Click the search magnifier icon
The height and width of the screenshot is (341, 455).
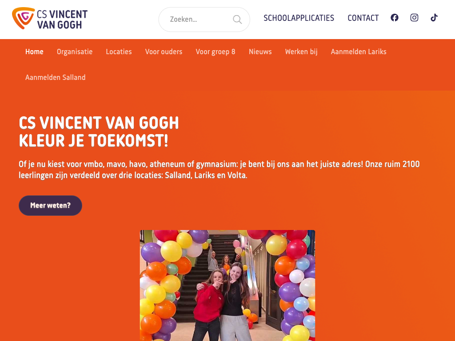pyautogui.click(x=237, y=20)
